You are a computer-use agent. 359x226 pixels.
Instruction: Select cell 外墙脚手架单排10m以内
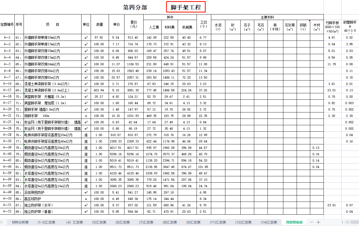pos(53,37)
